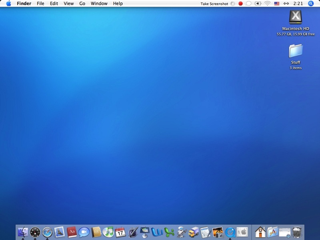The height and width of the screenshot is (240, 320).
Task: Click the double-arrow connection status icon
Action: point(286,4)
